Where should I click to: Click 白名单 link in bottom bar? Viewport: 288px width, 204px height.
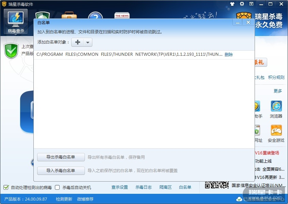(x=185, y=187)
